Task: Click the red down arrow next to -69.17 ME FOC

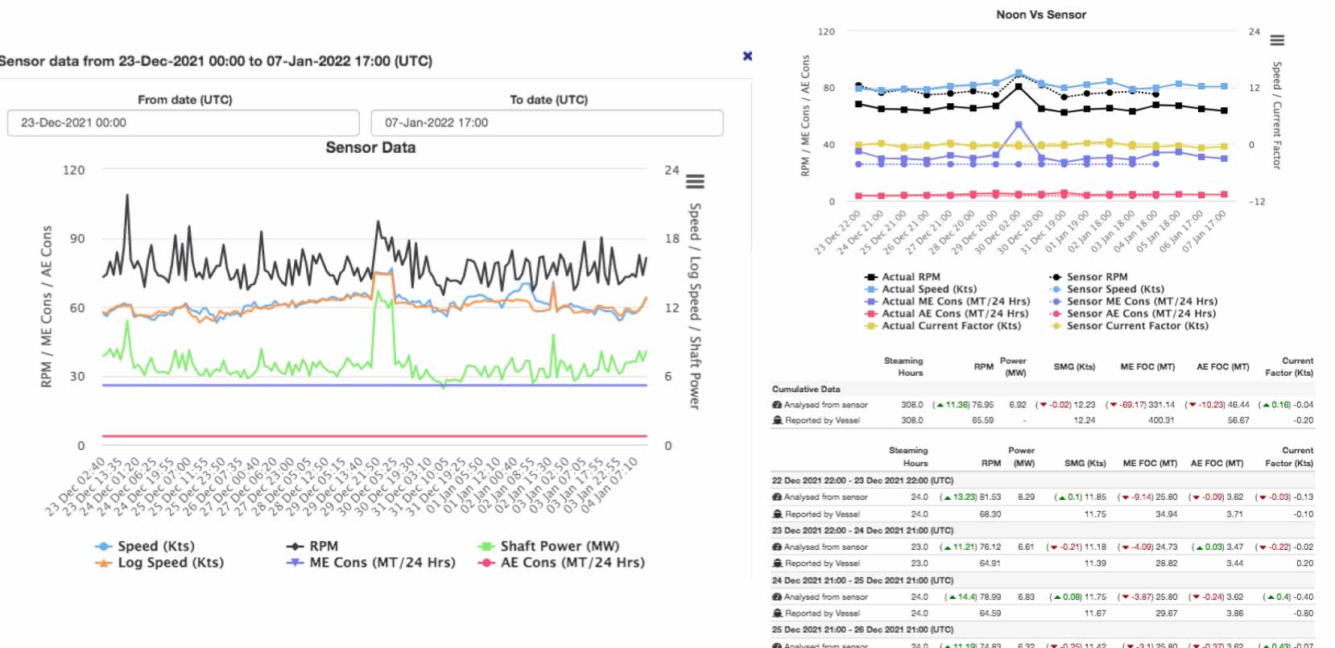Action: [1112, 405]
